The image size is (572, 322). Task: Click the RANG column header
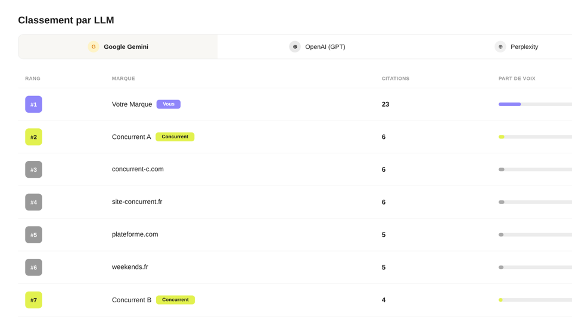pyautogui.click(x=33, y=79)
